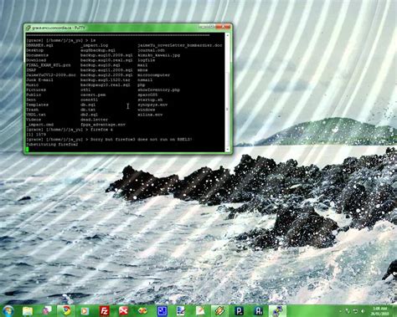
Task: Click 'Templates' directory name
Action: pos(37,105)
